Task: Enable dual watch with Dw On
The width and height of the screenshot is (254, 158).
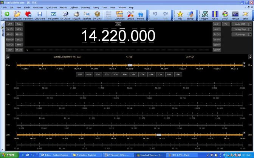Action: tap(10, 44)
